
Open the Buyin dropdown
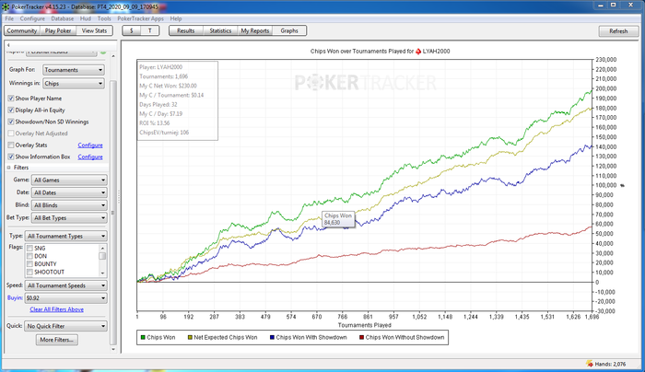65,298
